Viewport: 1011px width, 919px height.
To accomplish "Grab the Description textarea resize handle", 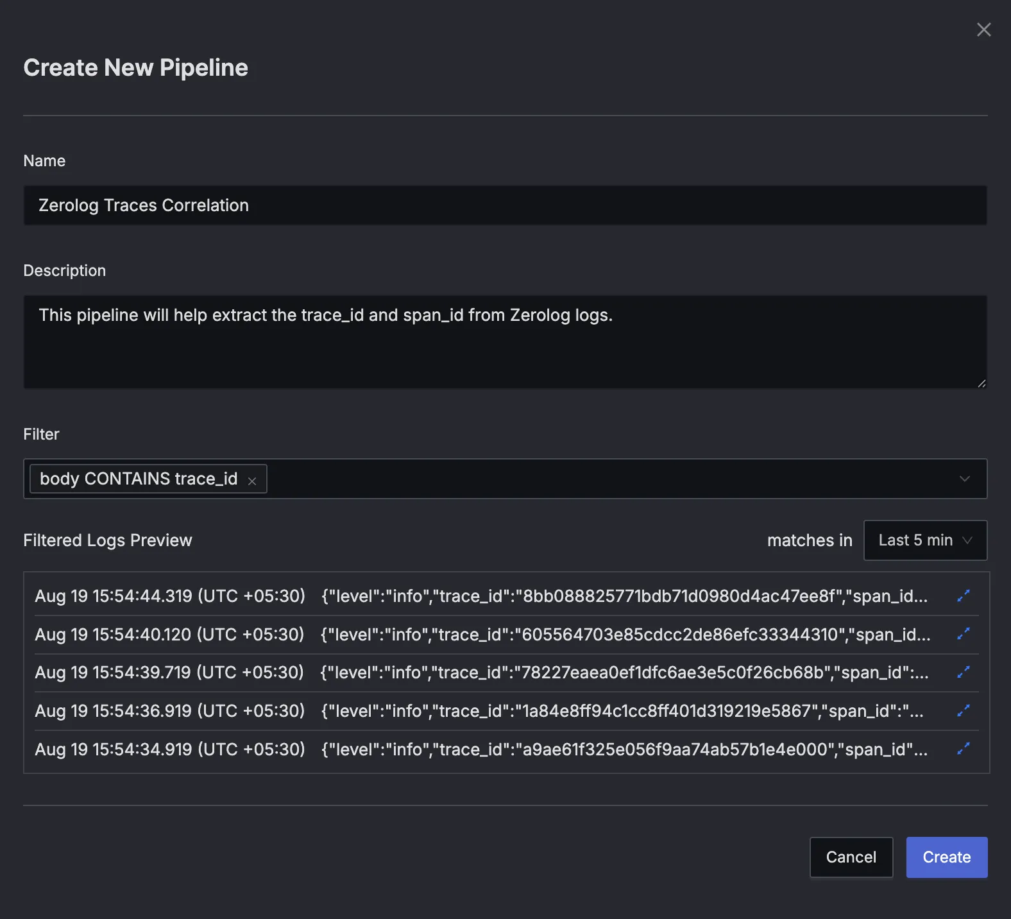I will (x=981, y=383).
